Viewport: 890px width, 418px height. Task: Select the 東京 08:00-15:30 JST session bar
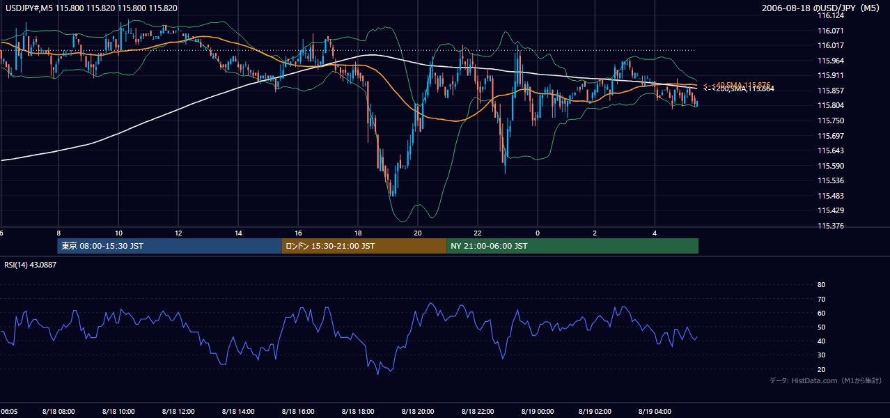coord(170,246)
